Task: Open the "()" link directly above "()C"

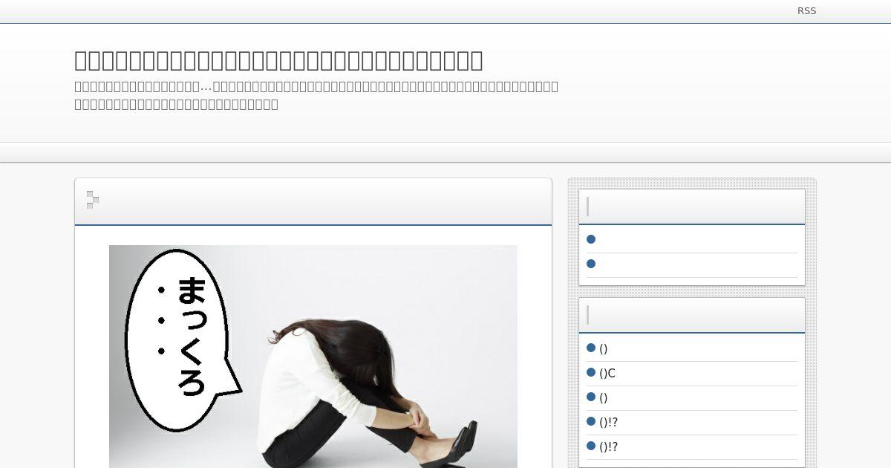Action: point(604,349)
